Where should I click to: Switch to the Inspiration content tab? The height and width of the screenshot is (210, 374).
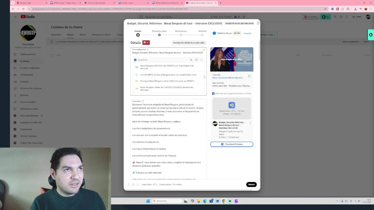click(x=56, y=35)
